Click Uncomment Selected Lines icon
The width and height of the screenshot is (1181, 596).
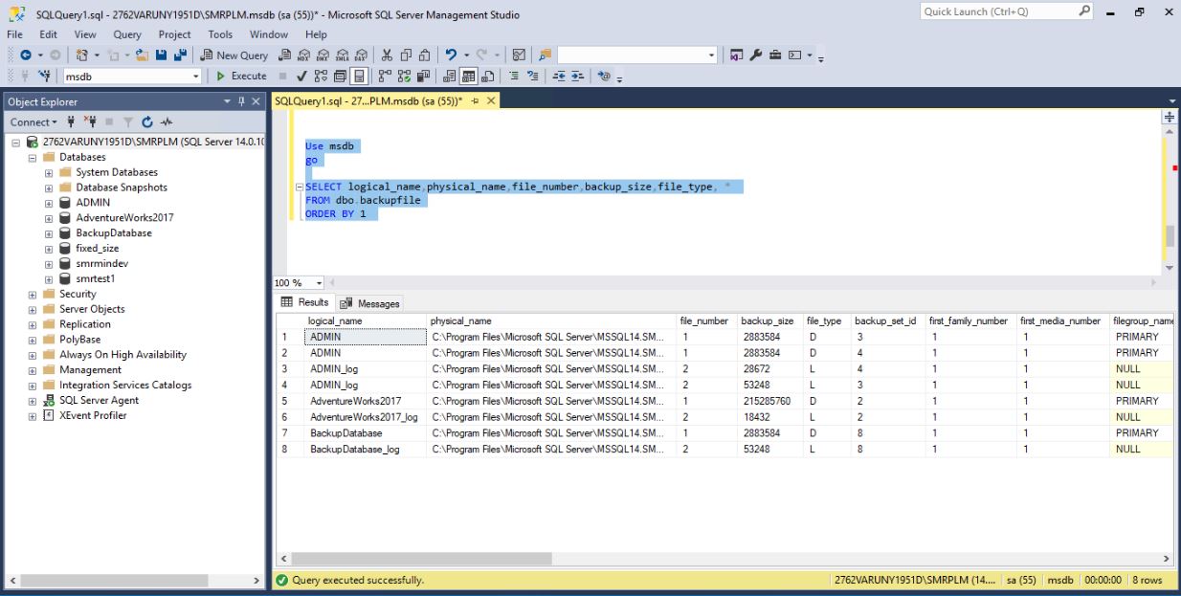click(533, 77)
